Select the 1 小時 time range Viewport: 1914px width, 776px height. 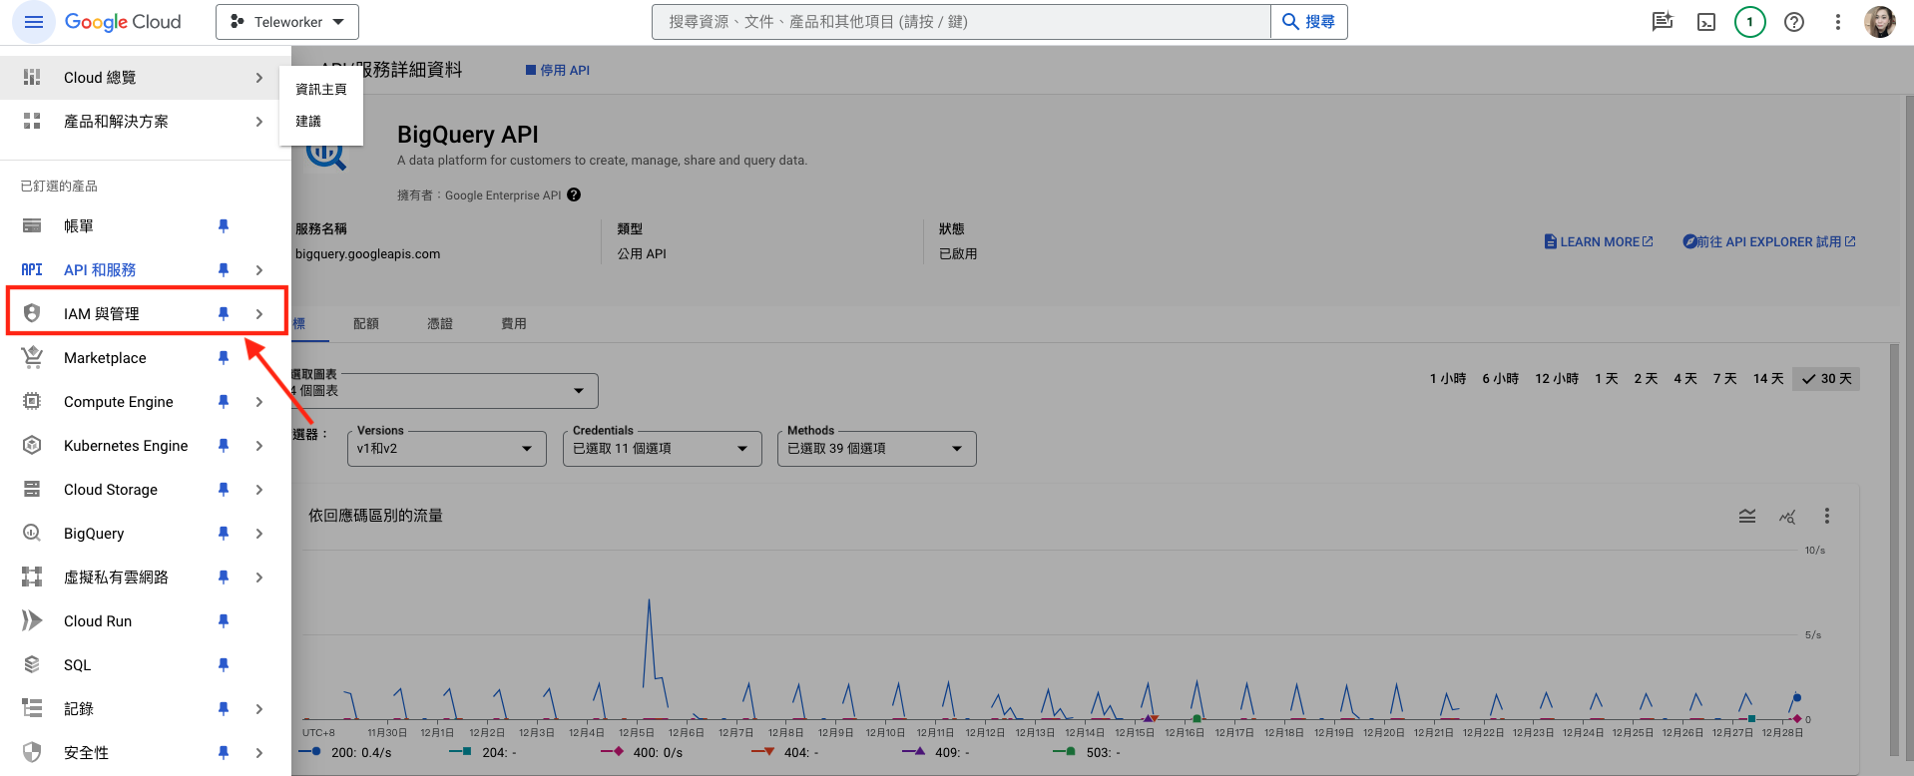(1448, 379)
